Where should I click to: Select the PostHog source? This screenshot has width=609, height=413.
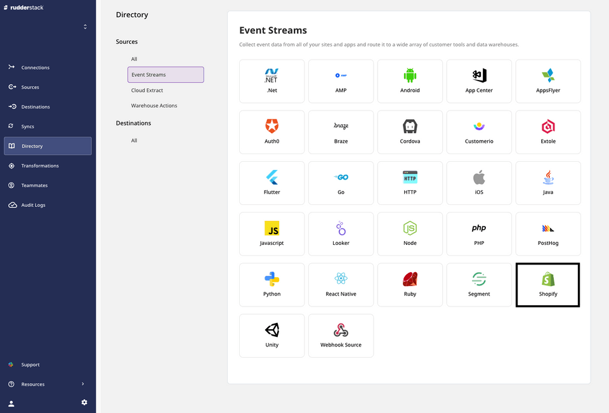(x=547, y=233)
